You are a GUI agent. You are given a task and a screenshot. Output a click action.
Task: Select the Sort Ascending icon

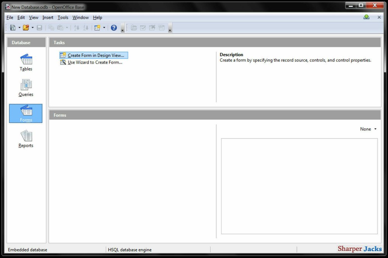click(x=76, y=28)
